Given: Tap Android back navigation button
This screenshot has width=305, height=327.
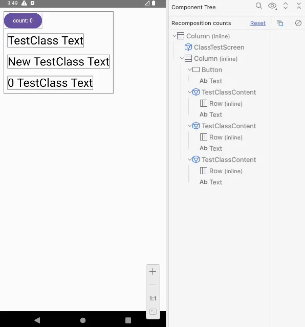Looking at the screenshot, I should pos(37,320).
